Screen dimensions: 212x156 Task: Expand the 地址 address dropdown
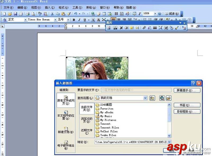169,142
